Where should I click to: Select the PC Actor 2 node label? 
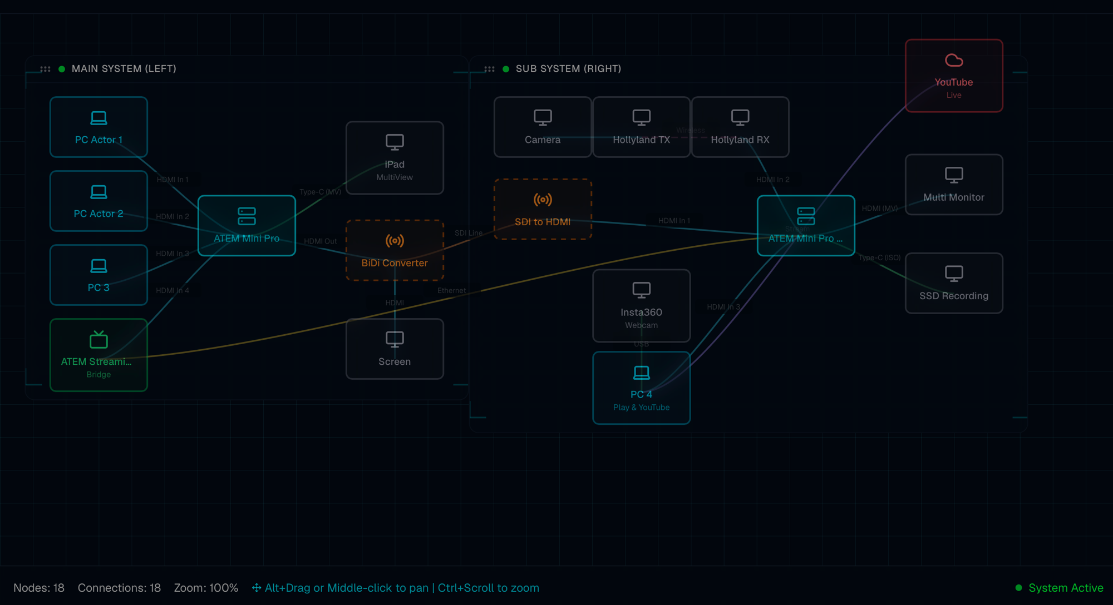point(99,214)
